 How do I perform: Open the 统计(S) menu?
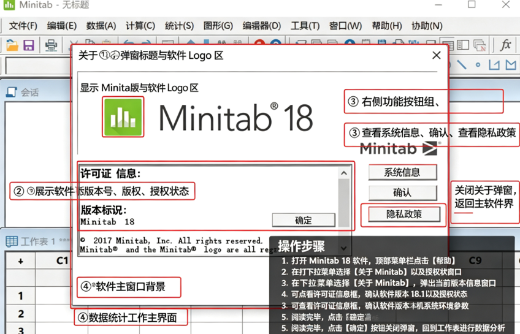pos(180,26)
